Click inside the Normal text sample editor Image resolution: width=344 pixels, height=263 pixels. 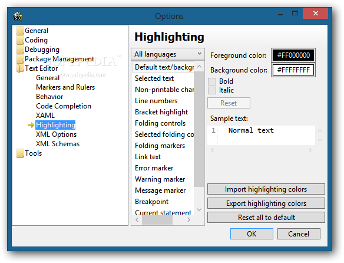[261, 135]
